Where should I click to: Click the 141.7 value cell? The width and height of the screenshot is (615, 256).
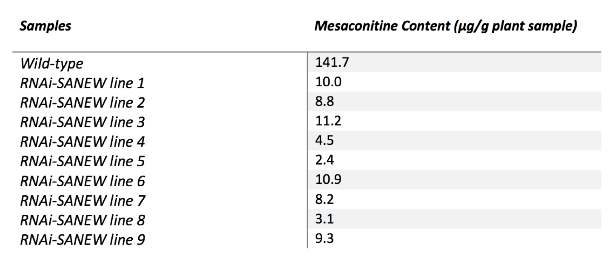point(454,63)
